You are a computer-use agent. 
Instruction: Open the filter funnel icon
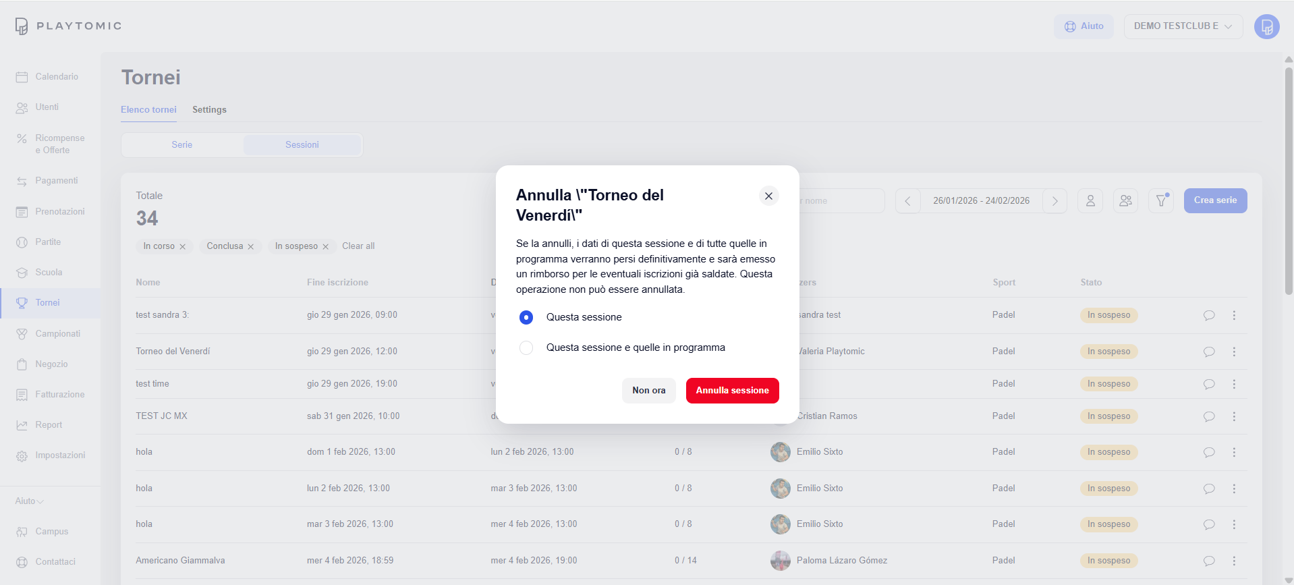pyautogui.click(x=1161, y=201)
